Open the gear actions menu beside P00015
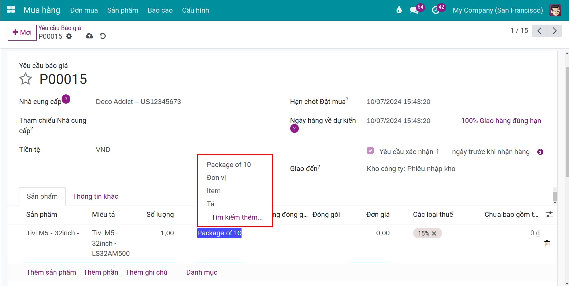Screen dimensions: 569x286 point(69,36)
